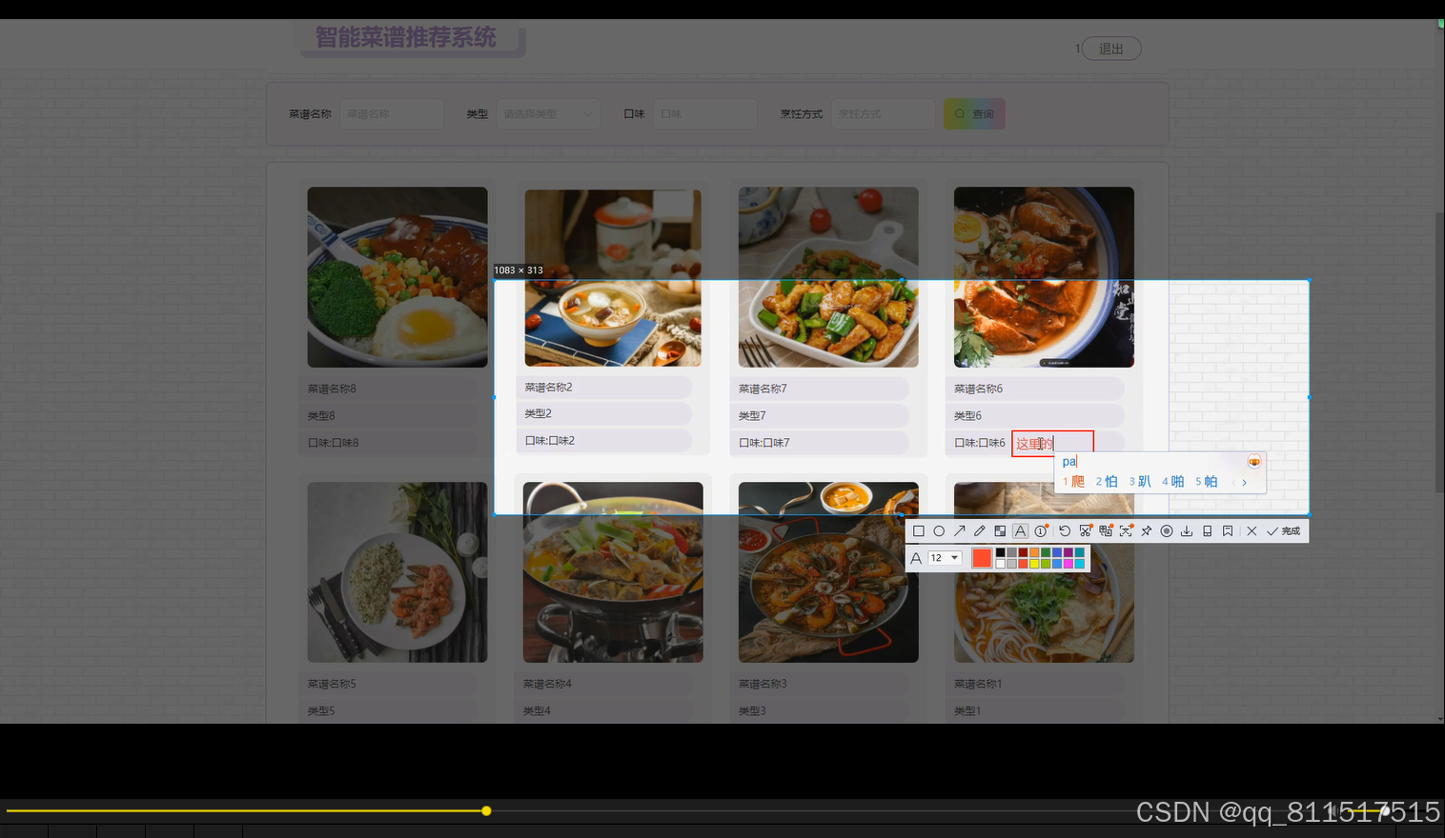
Task: Save the screenshot to a file
Action: [x=1187, y=530]
